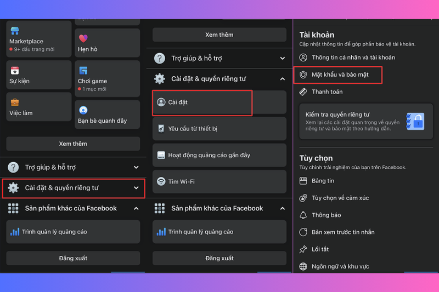Click the 'Tài khoản' heading

(x=317, y=35)
